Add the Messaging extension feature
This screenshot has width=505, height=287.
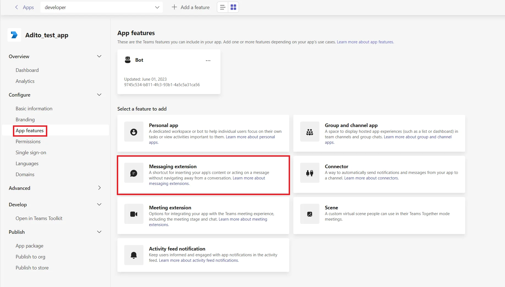coord(203,175)
